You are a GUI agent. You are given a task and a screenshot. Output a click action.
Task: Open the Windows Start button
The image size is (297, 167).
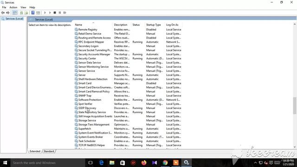tap(5, 163)
